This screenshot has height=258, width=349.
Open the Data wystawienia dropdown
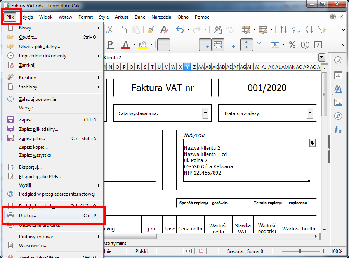205,113
